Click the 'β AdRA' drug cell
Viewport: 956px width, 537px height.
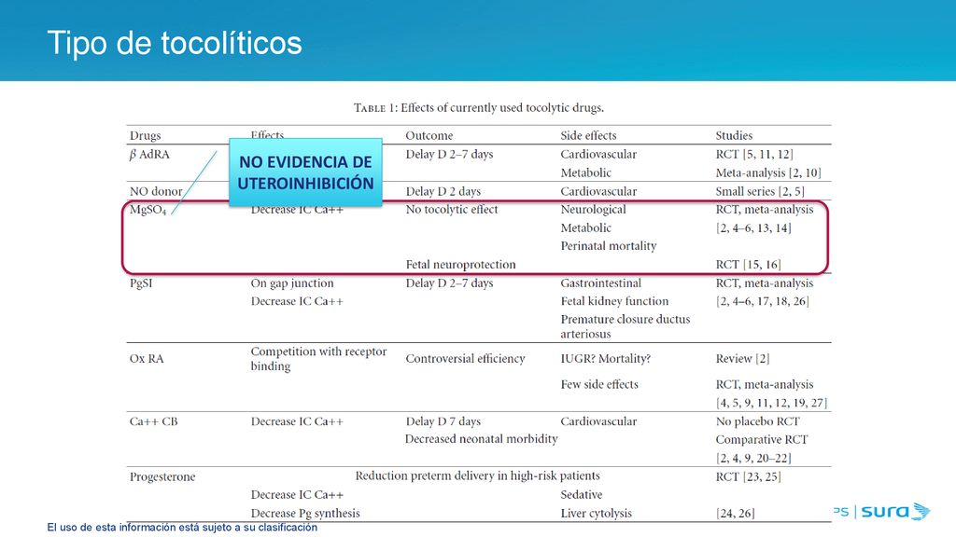(149, 155)
